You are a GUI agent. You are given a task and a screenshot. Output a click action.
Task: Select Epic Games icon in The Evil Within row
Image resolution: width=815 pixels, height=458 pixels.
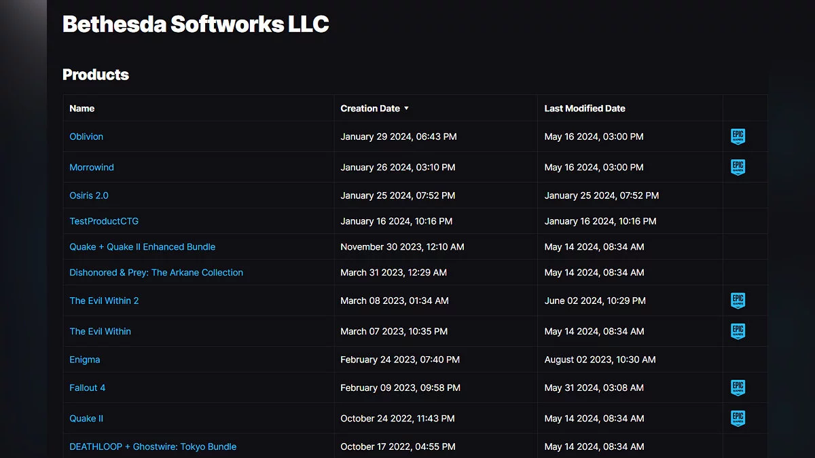(x=738, y=331)
